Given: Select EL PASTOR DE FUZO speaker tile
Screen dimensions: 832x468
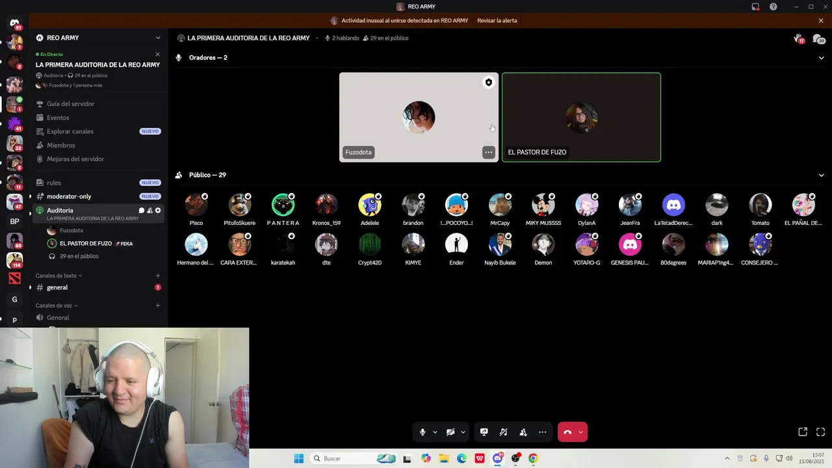Looking at the screenshot, I should [581, 117].
